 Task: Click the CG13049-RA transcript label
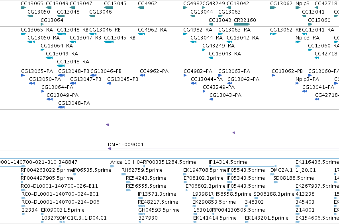pyautogui.click(x=62, y=54)
